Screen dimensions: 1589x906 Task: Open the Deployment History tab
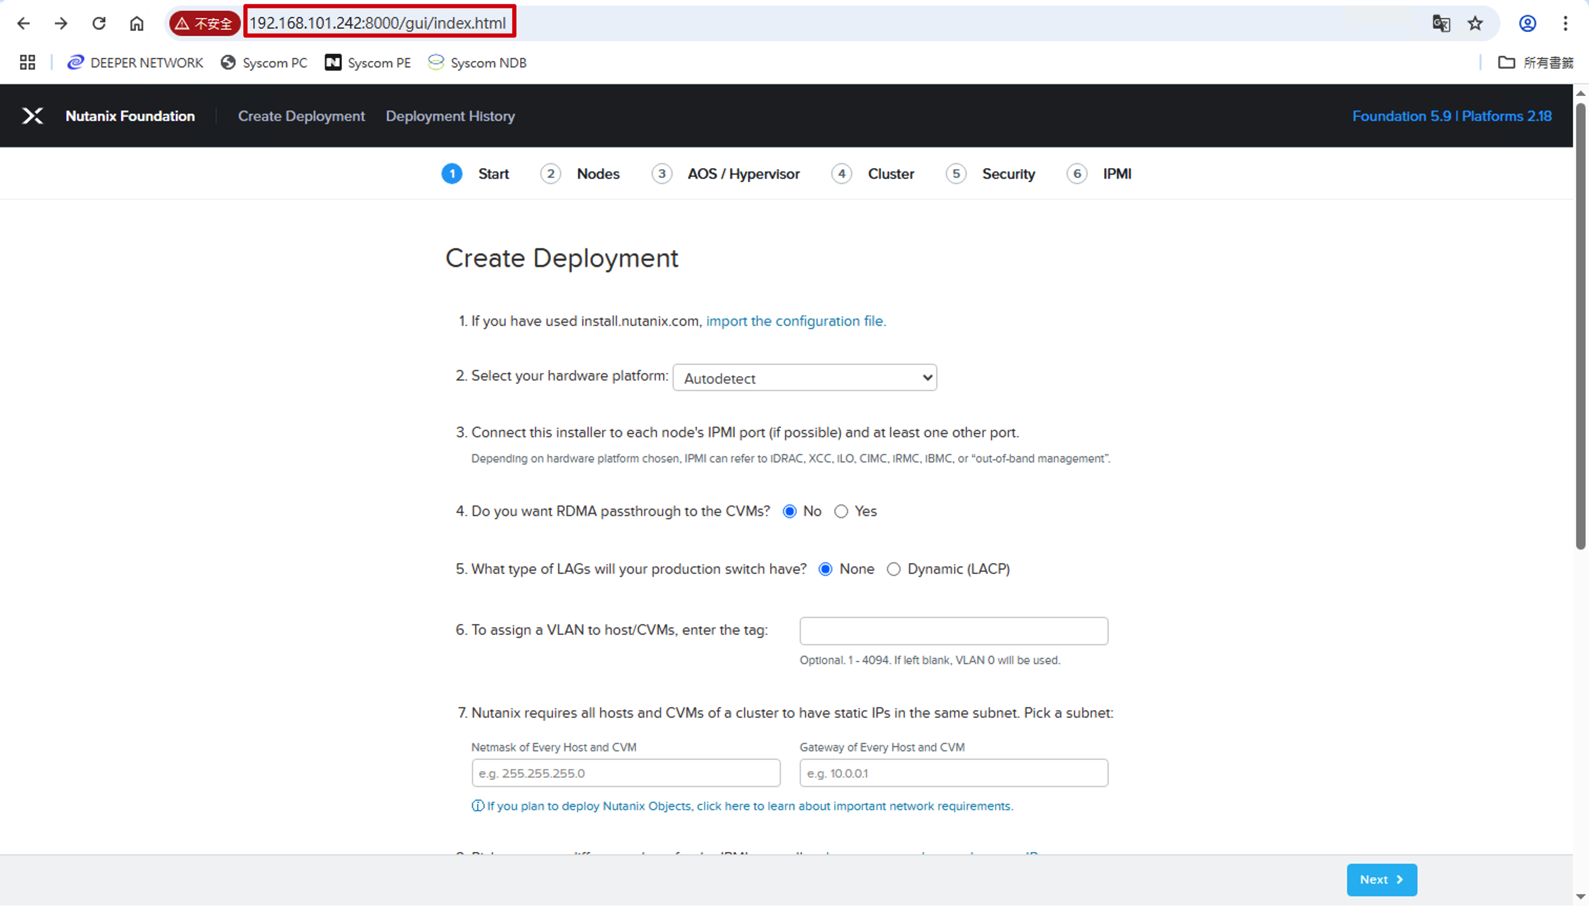tap(450, 116)
